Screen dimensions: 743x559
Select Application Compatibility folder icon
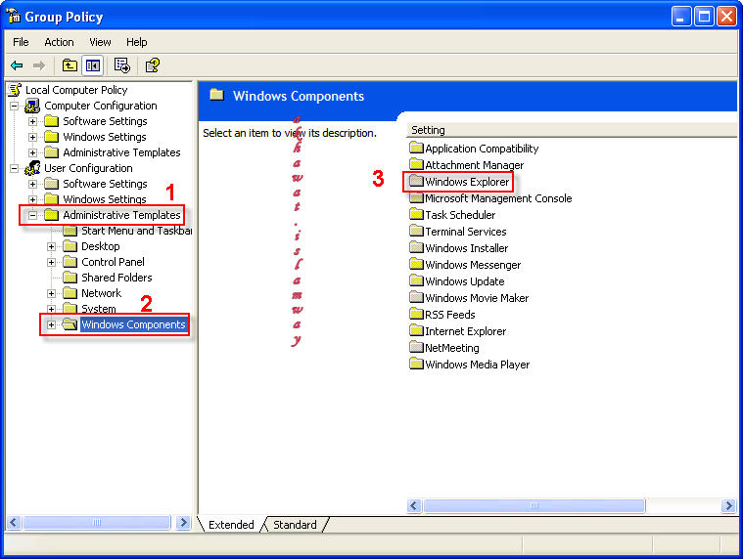pos(416,148)
